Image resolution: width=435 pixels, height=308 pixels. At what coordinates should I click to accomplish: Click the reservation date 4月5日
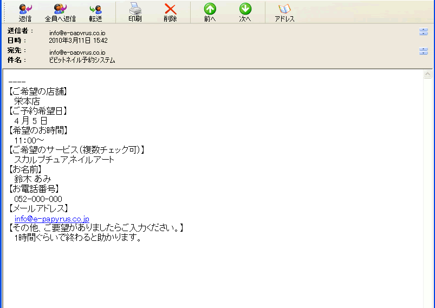point(31,121)
